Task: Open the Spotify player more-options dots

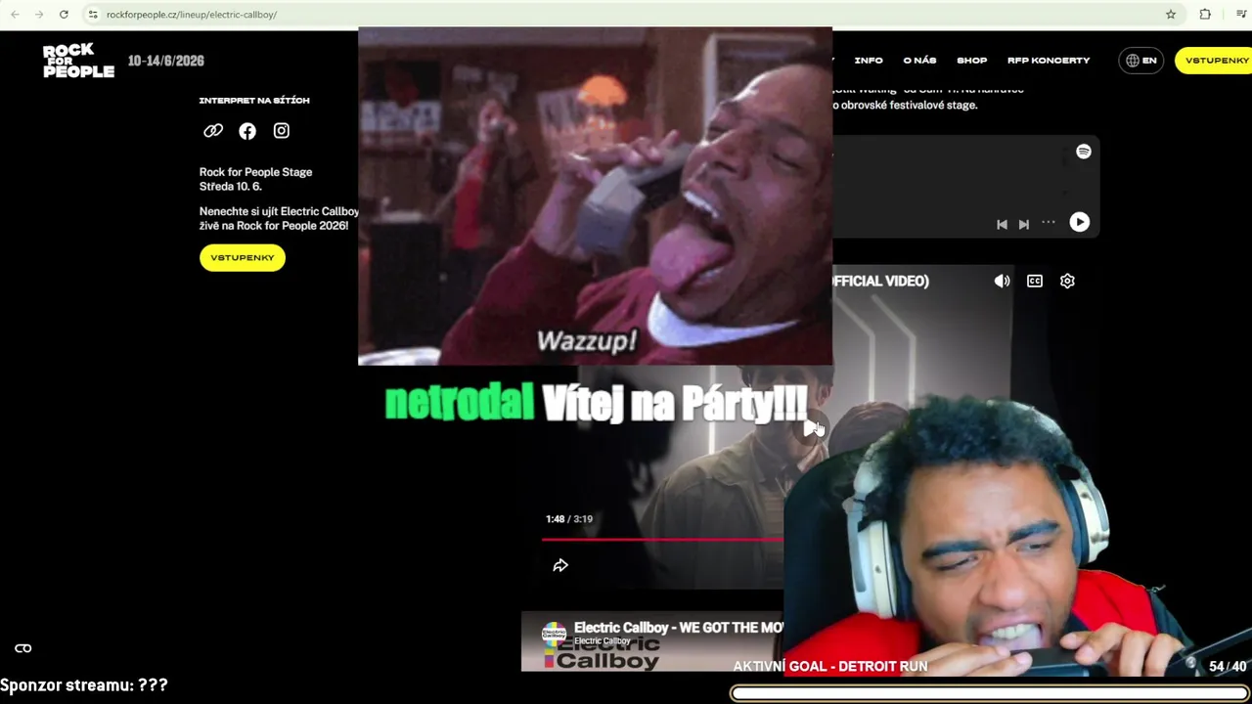Action: [1049, 223]
